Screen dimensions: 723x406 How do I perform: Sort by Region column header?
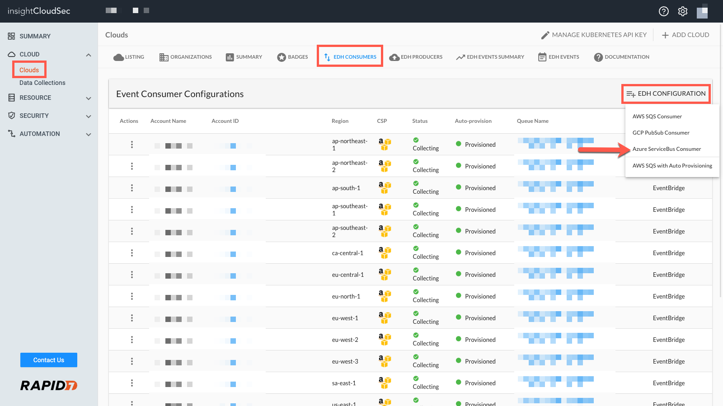340,121
